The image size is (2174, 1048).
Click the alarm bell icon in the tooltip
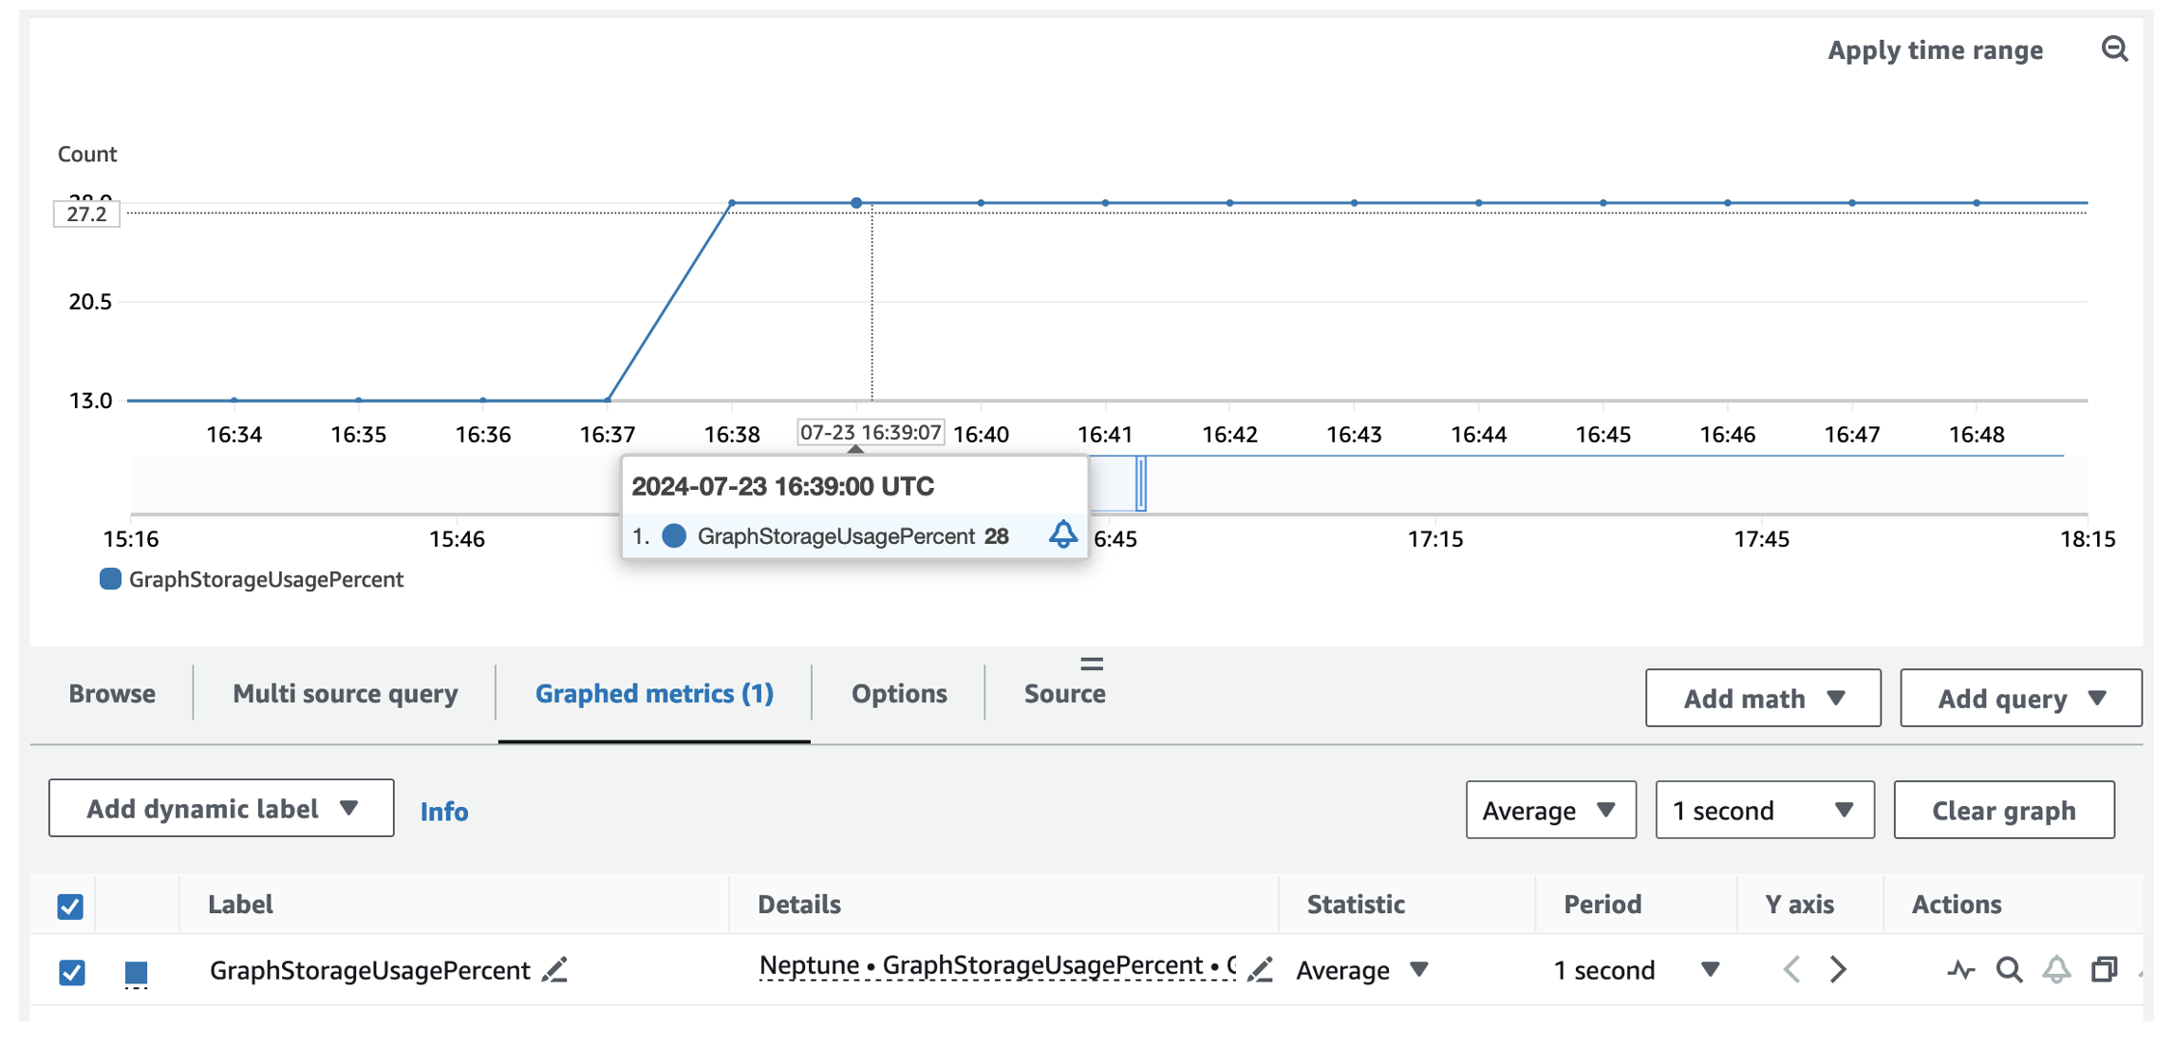pos(1062,534)
